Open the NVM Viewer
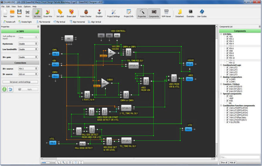The height and width of the screenshot is (166, 262). 166,13
